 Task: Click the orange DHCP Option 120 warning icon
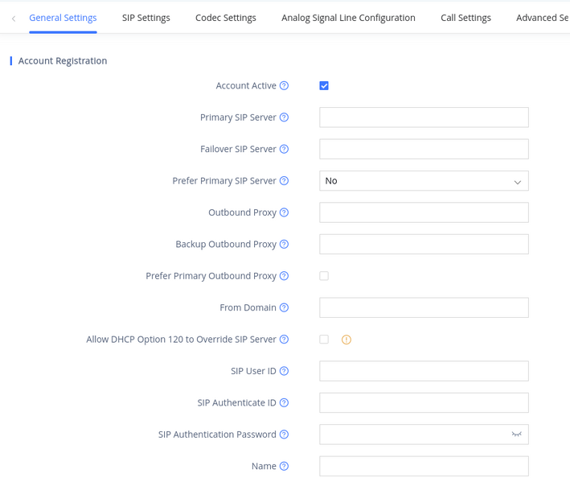[x=346, y=340]
